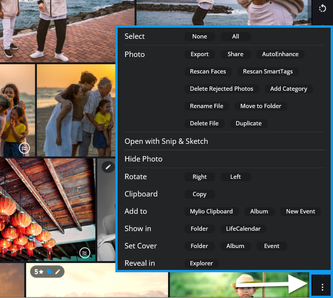Click the Share button
The height and width of the screenshot is (298, 333).
(235, 54)
